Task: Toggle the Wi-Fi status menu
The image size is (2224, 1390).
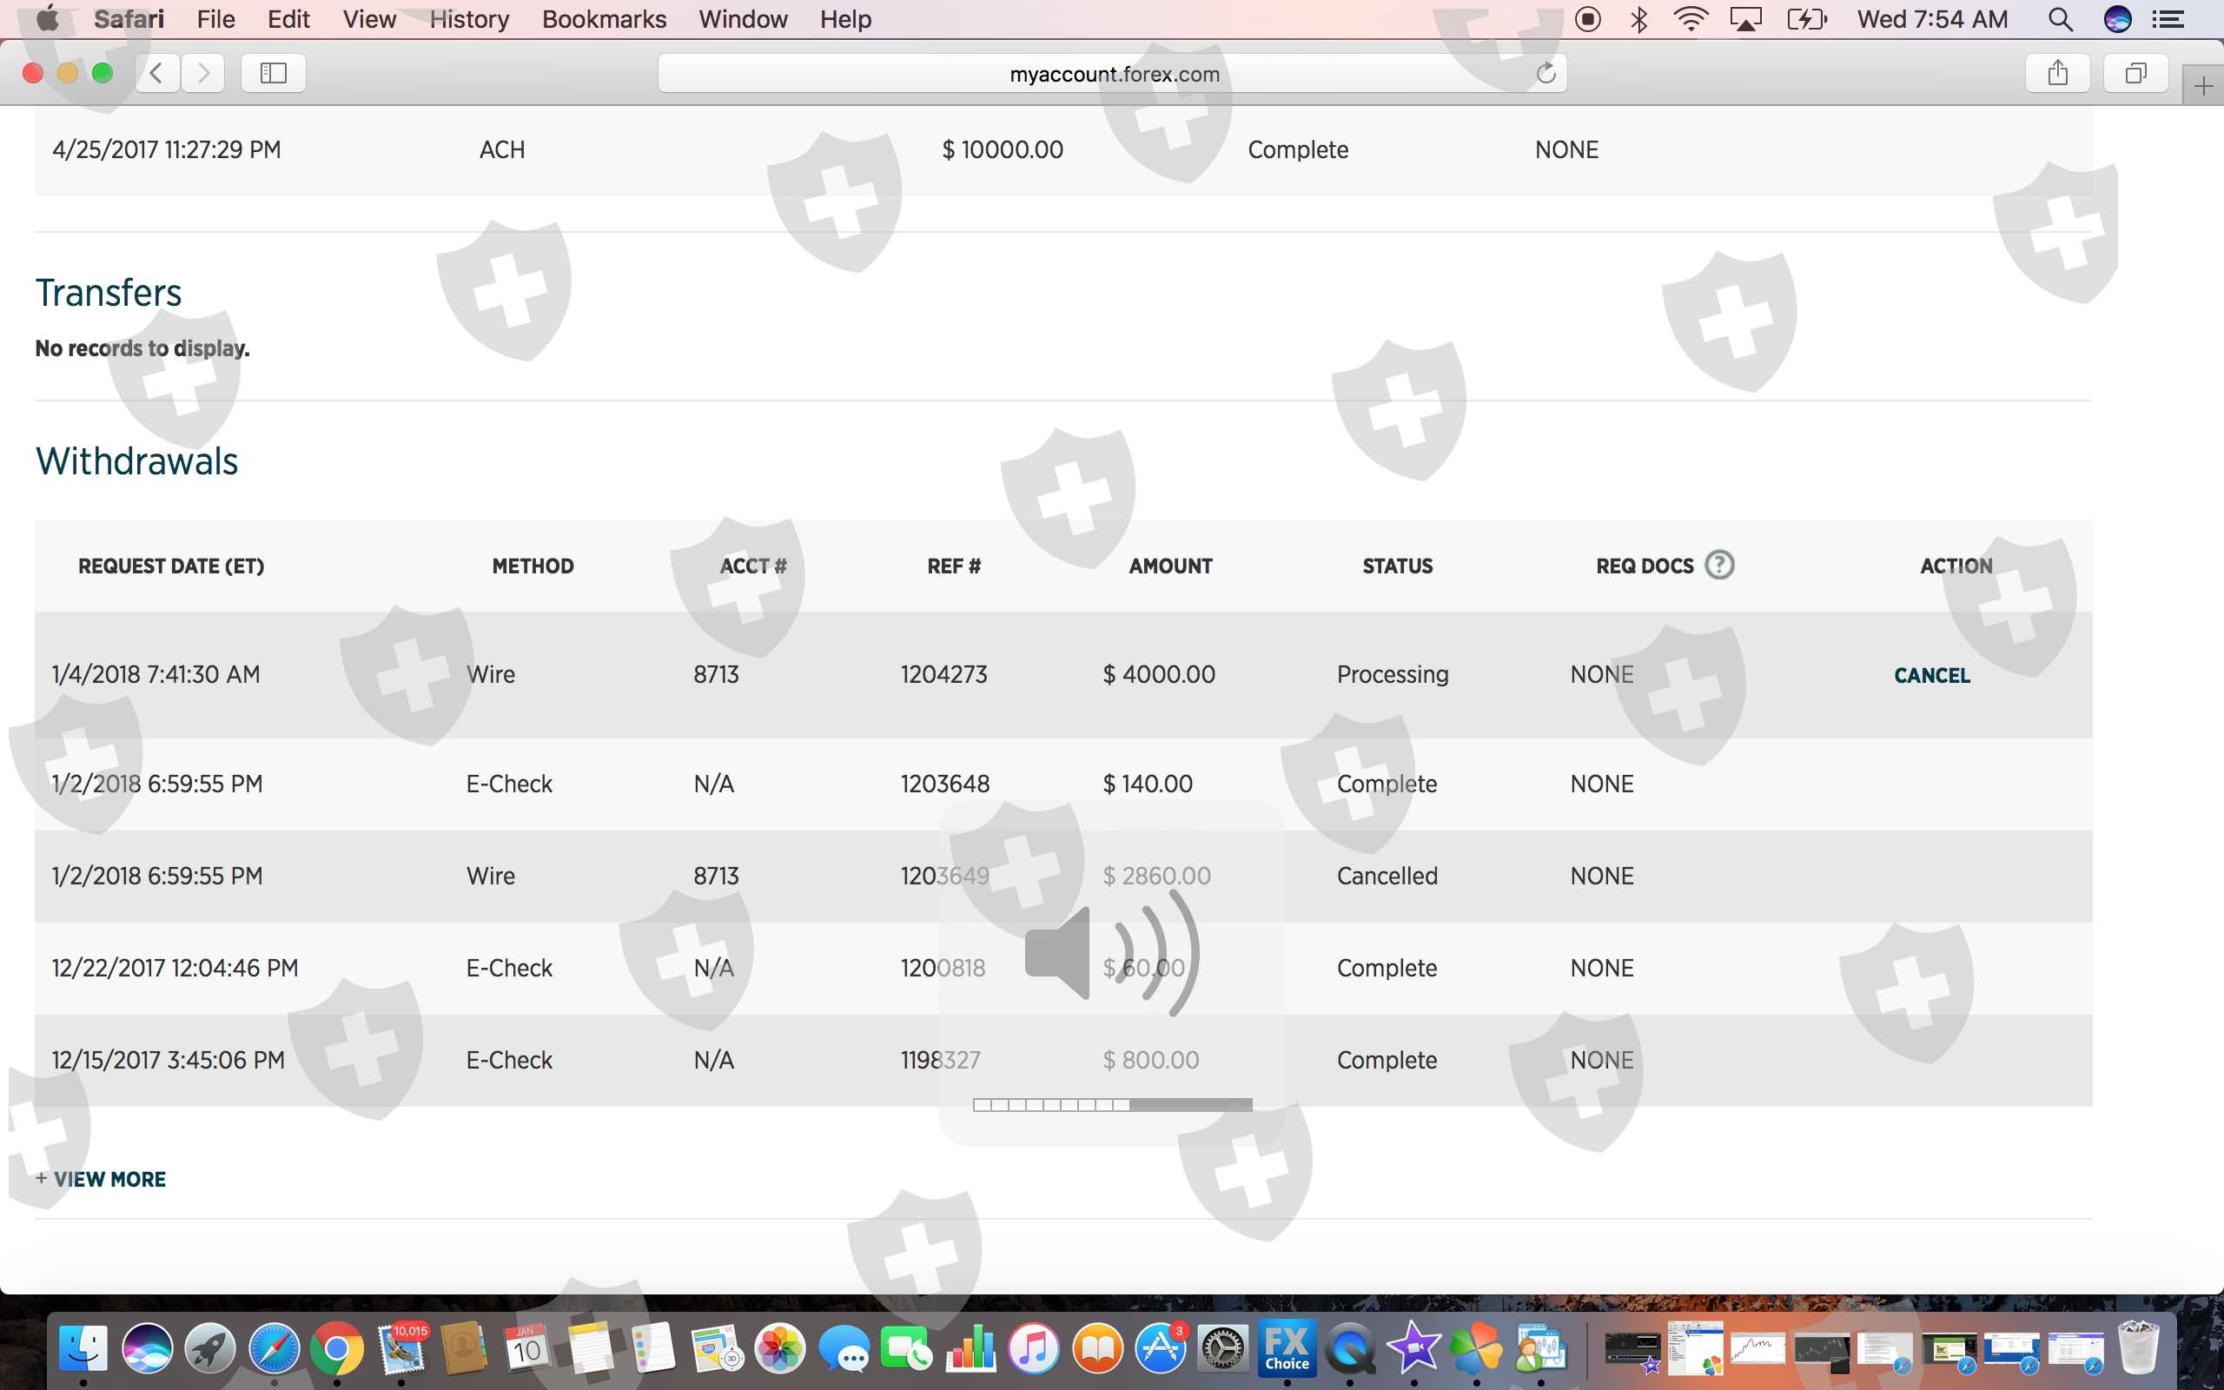Action: (x=1690, y=19)
